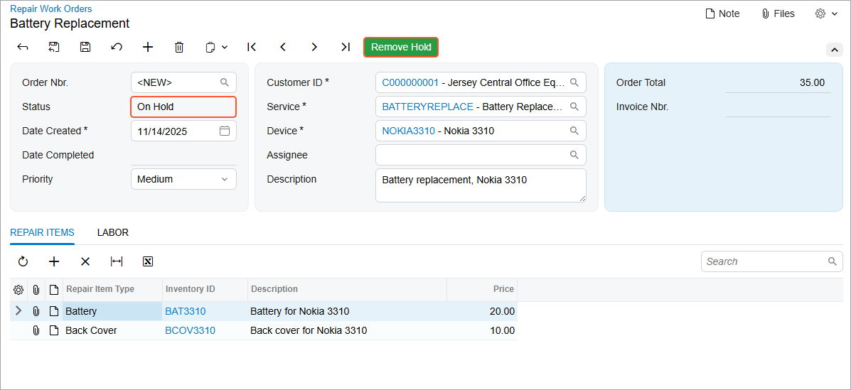
Task: Open the clipboard dropdown menu
Action: [216, 47]
